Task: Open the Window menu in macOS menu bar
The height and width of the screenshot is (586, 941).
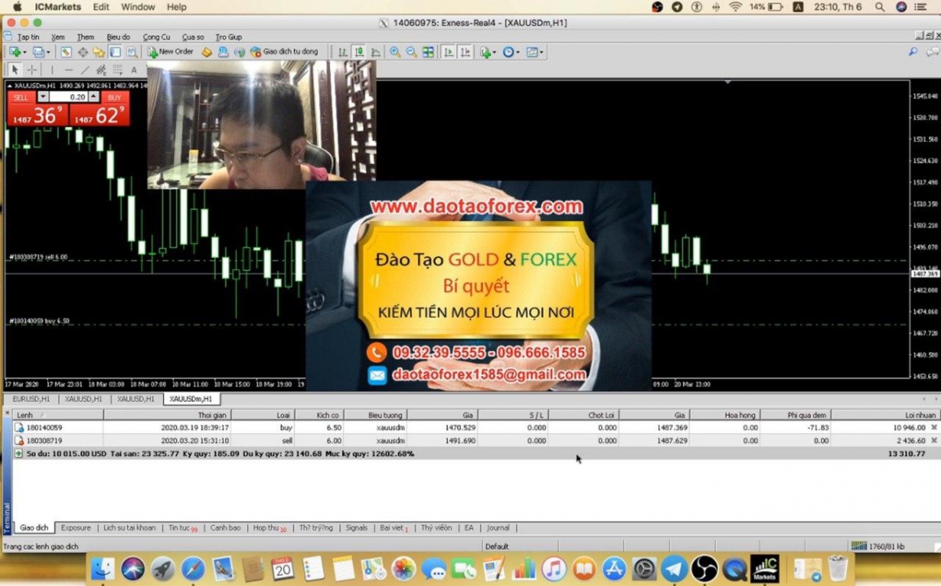Action: 138,7
